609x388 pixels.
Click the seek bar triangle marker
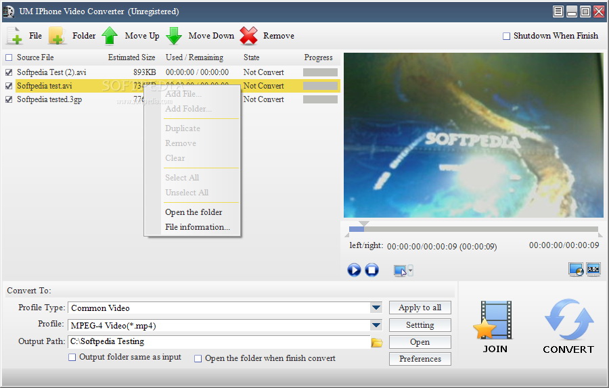(363, 224)
